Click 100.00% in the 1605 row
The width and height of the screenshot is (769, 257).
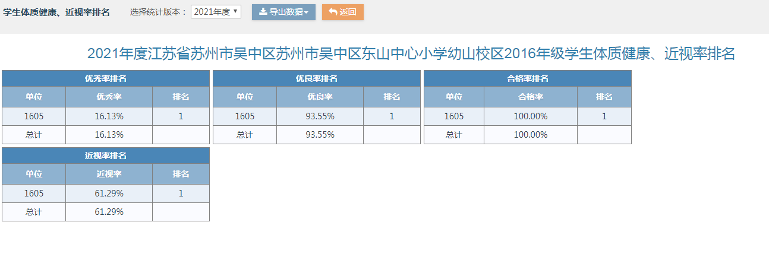point(531,116)
